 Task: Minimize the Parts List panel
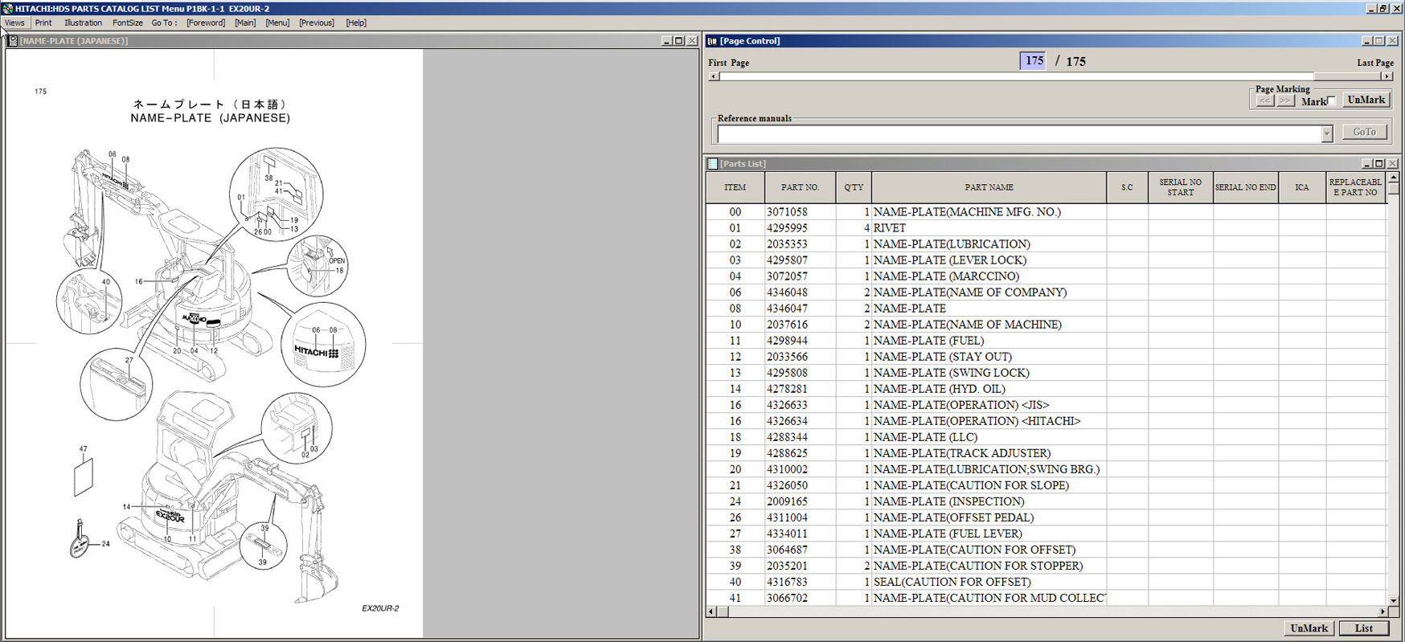point(1366,164)
